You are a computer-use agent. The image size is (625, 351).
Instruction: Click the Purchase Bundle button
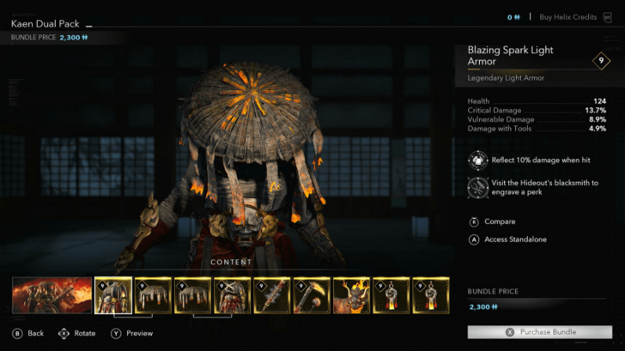click(540, 332)
